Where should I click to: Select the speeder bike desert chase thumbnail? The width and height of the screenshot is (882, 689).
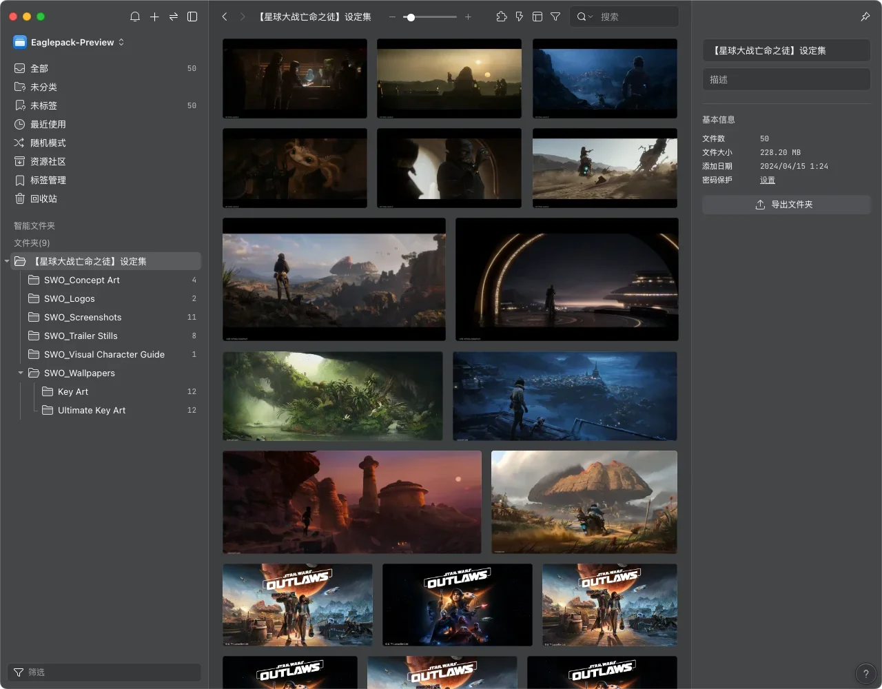click(x=605, y=168)
